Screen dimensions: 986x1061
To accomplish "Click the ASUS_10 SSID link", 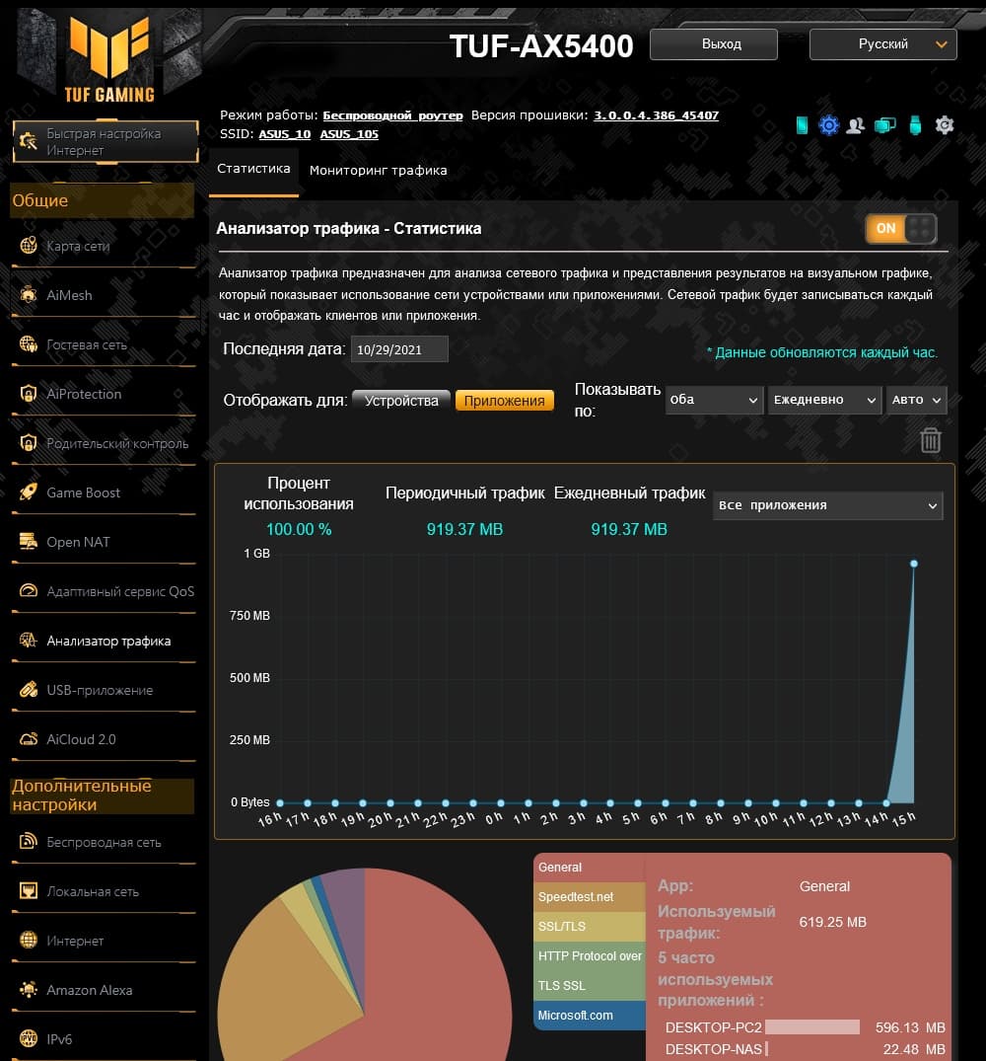I will (285, 134).
